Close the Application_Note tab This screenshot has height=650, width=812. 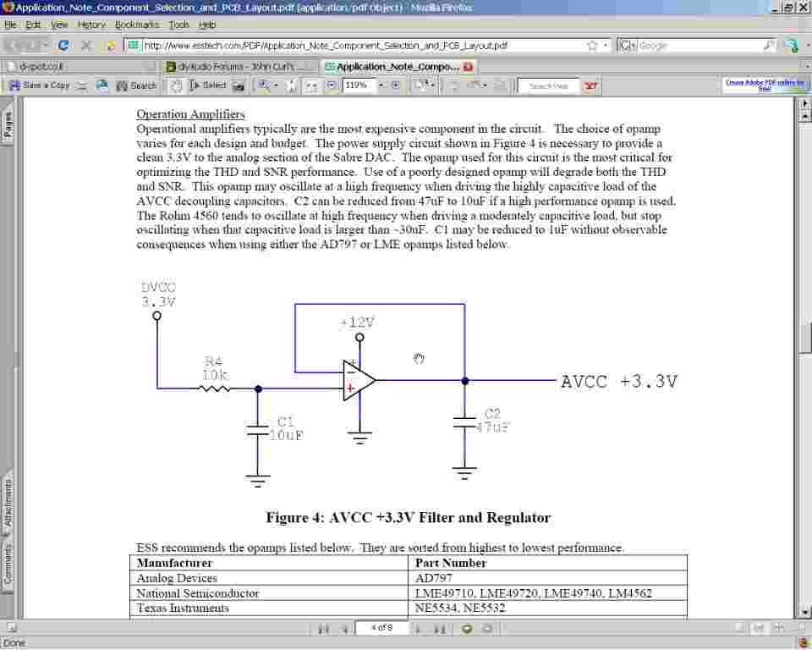point(468,66)
